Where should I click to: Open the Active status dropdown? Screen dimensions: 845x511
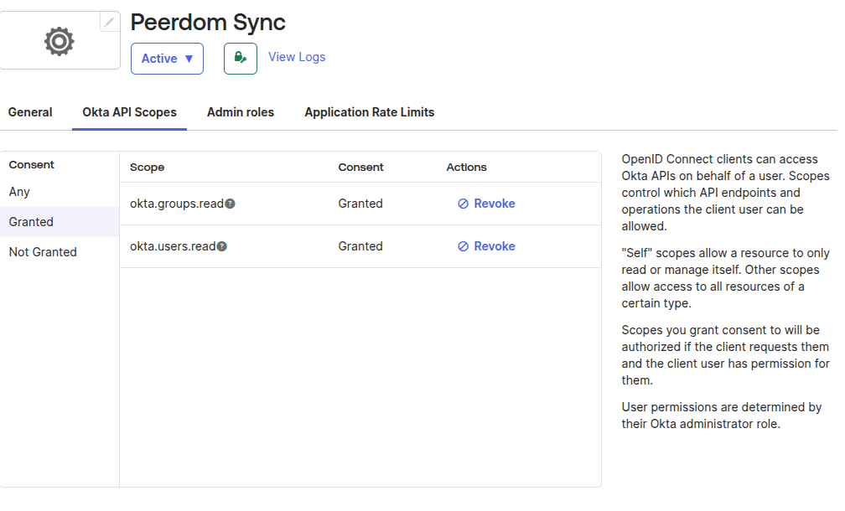(x=167, y=59)
